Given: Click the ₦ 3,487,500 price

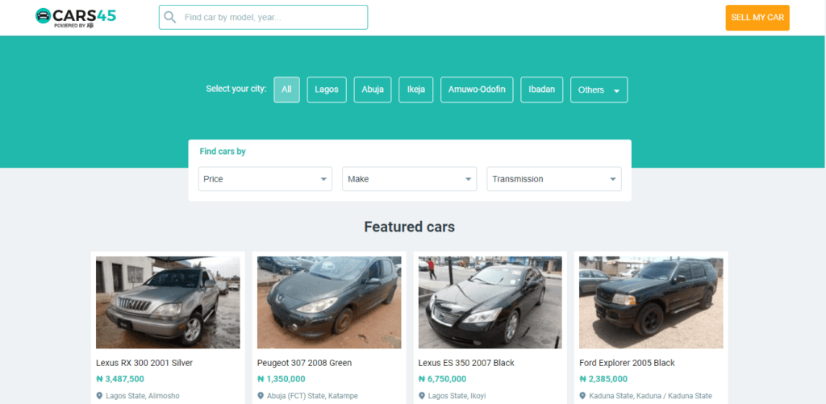Looking at the screenshot, I should click(x=120, y=379).
